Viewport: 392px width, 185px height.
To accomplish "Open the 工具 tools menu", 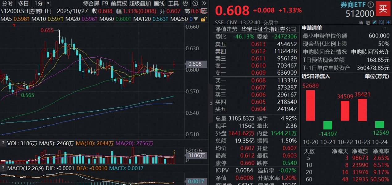I will 174,4.
